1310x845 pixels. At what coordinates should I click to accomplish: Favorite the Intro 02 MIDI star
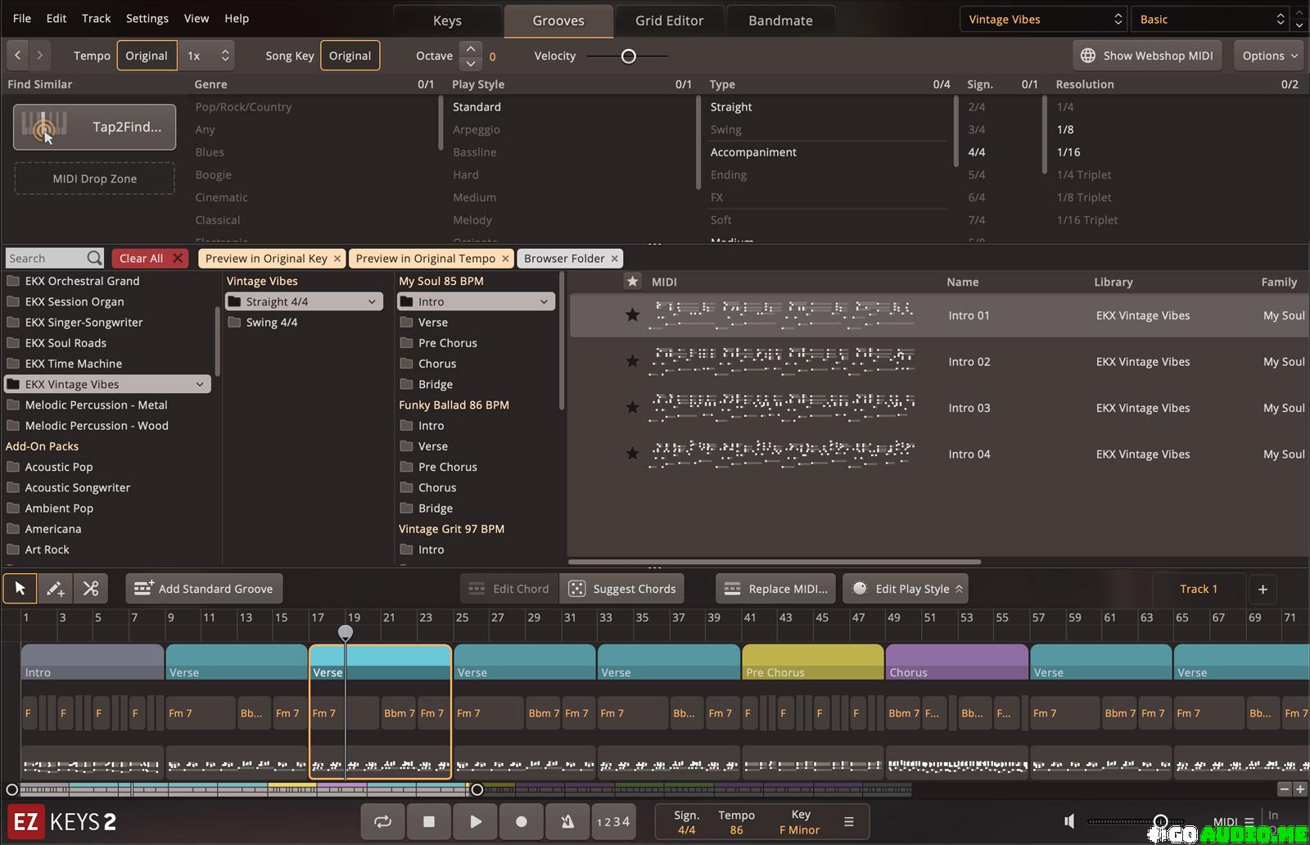click(632, 361)
